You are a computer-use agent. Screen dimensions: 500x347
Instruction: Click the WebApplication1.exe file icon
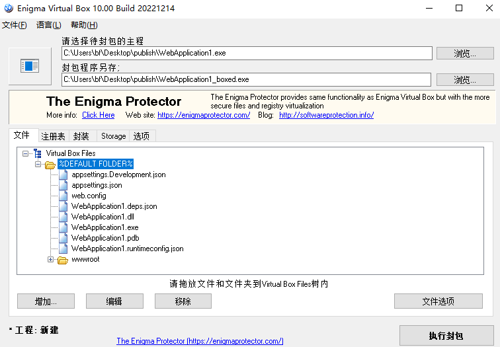(63, 227)
